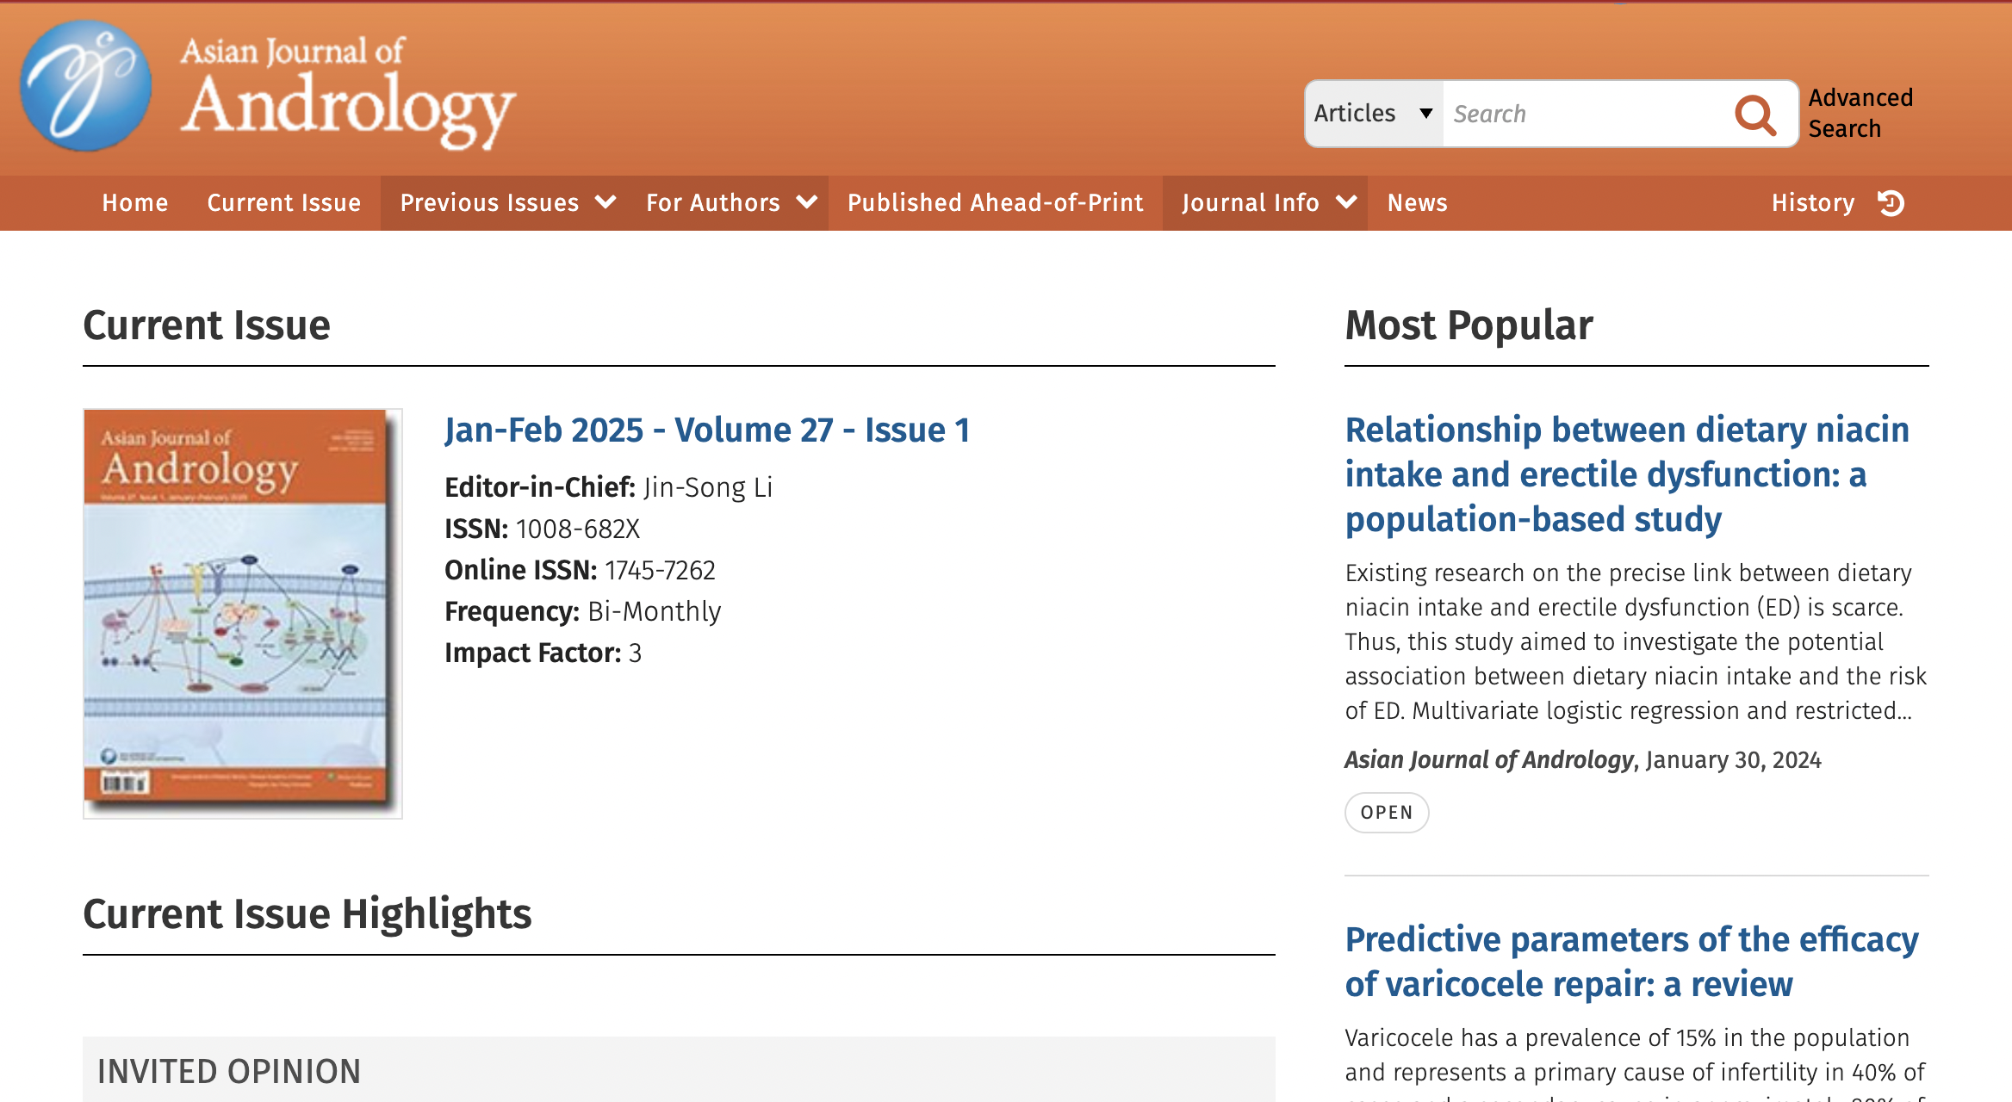Open Published Ahead-of-Print section
Image resolution: width=2012 pixels, height=1102 pixels.
[996, 203]
